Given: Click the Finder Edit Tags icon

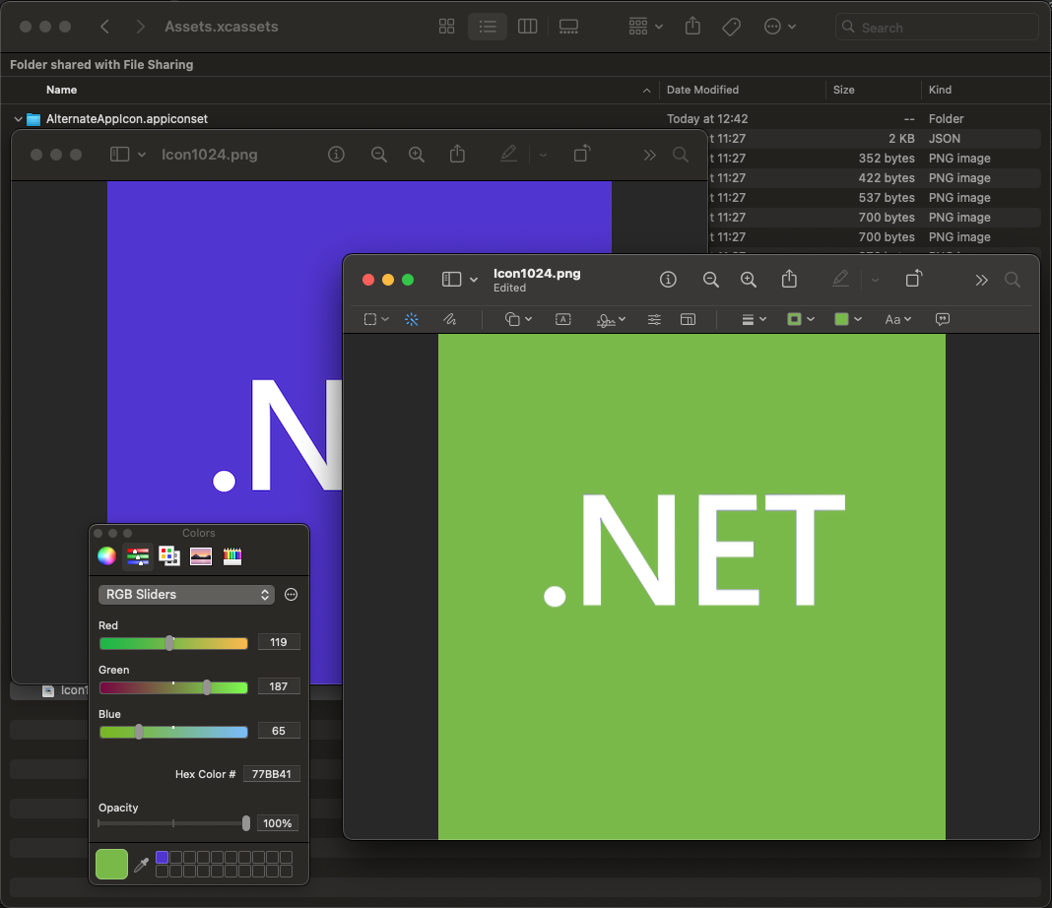Looking at the screenshot, I should [x=731, y=27].
